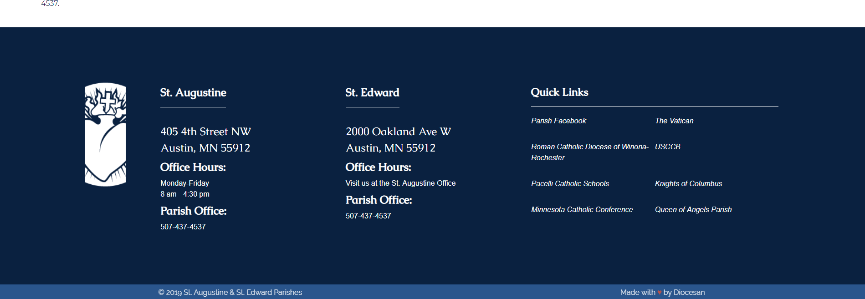Click the phone number under St. Edward
The height and width of the screenshot is (299, 865).
368,216
